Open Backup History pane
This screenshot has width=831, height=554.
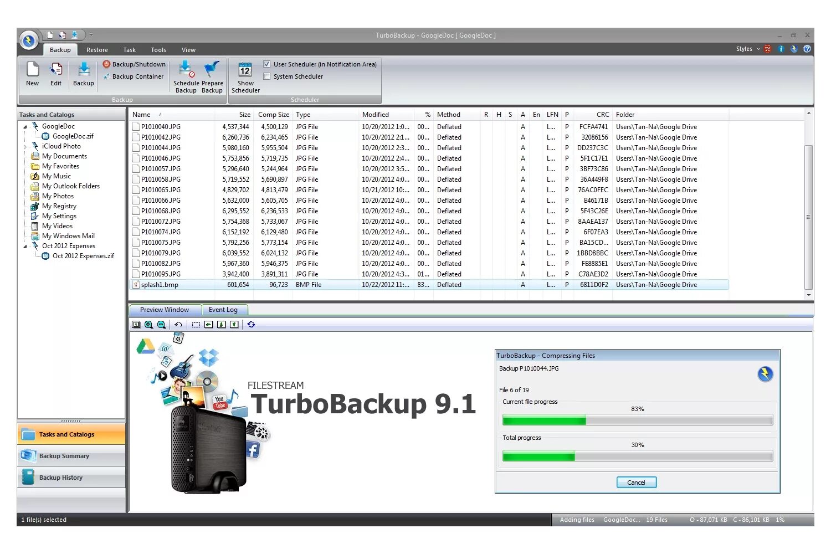[x=71, y=478]
